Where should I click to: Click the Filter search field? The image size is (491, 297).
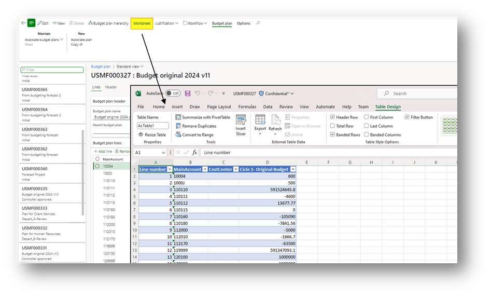[x=52, y=70]
